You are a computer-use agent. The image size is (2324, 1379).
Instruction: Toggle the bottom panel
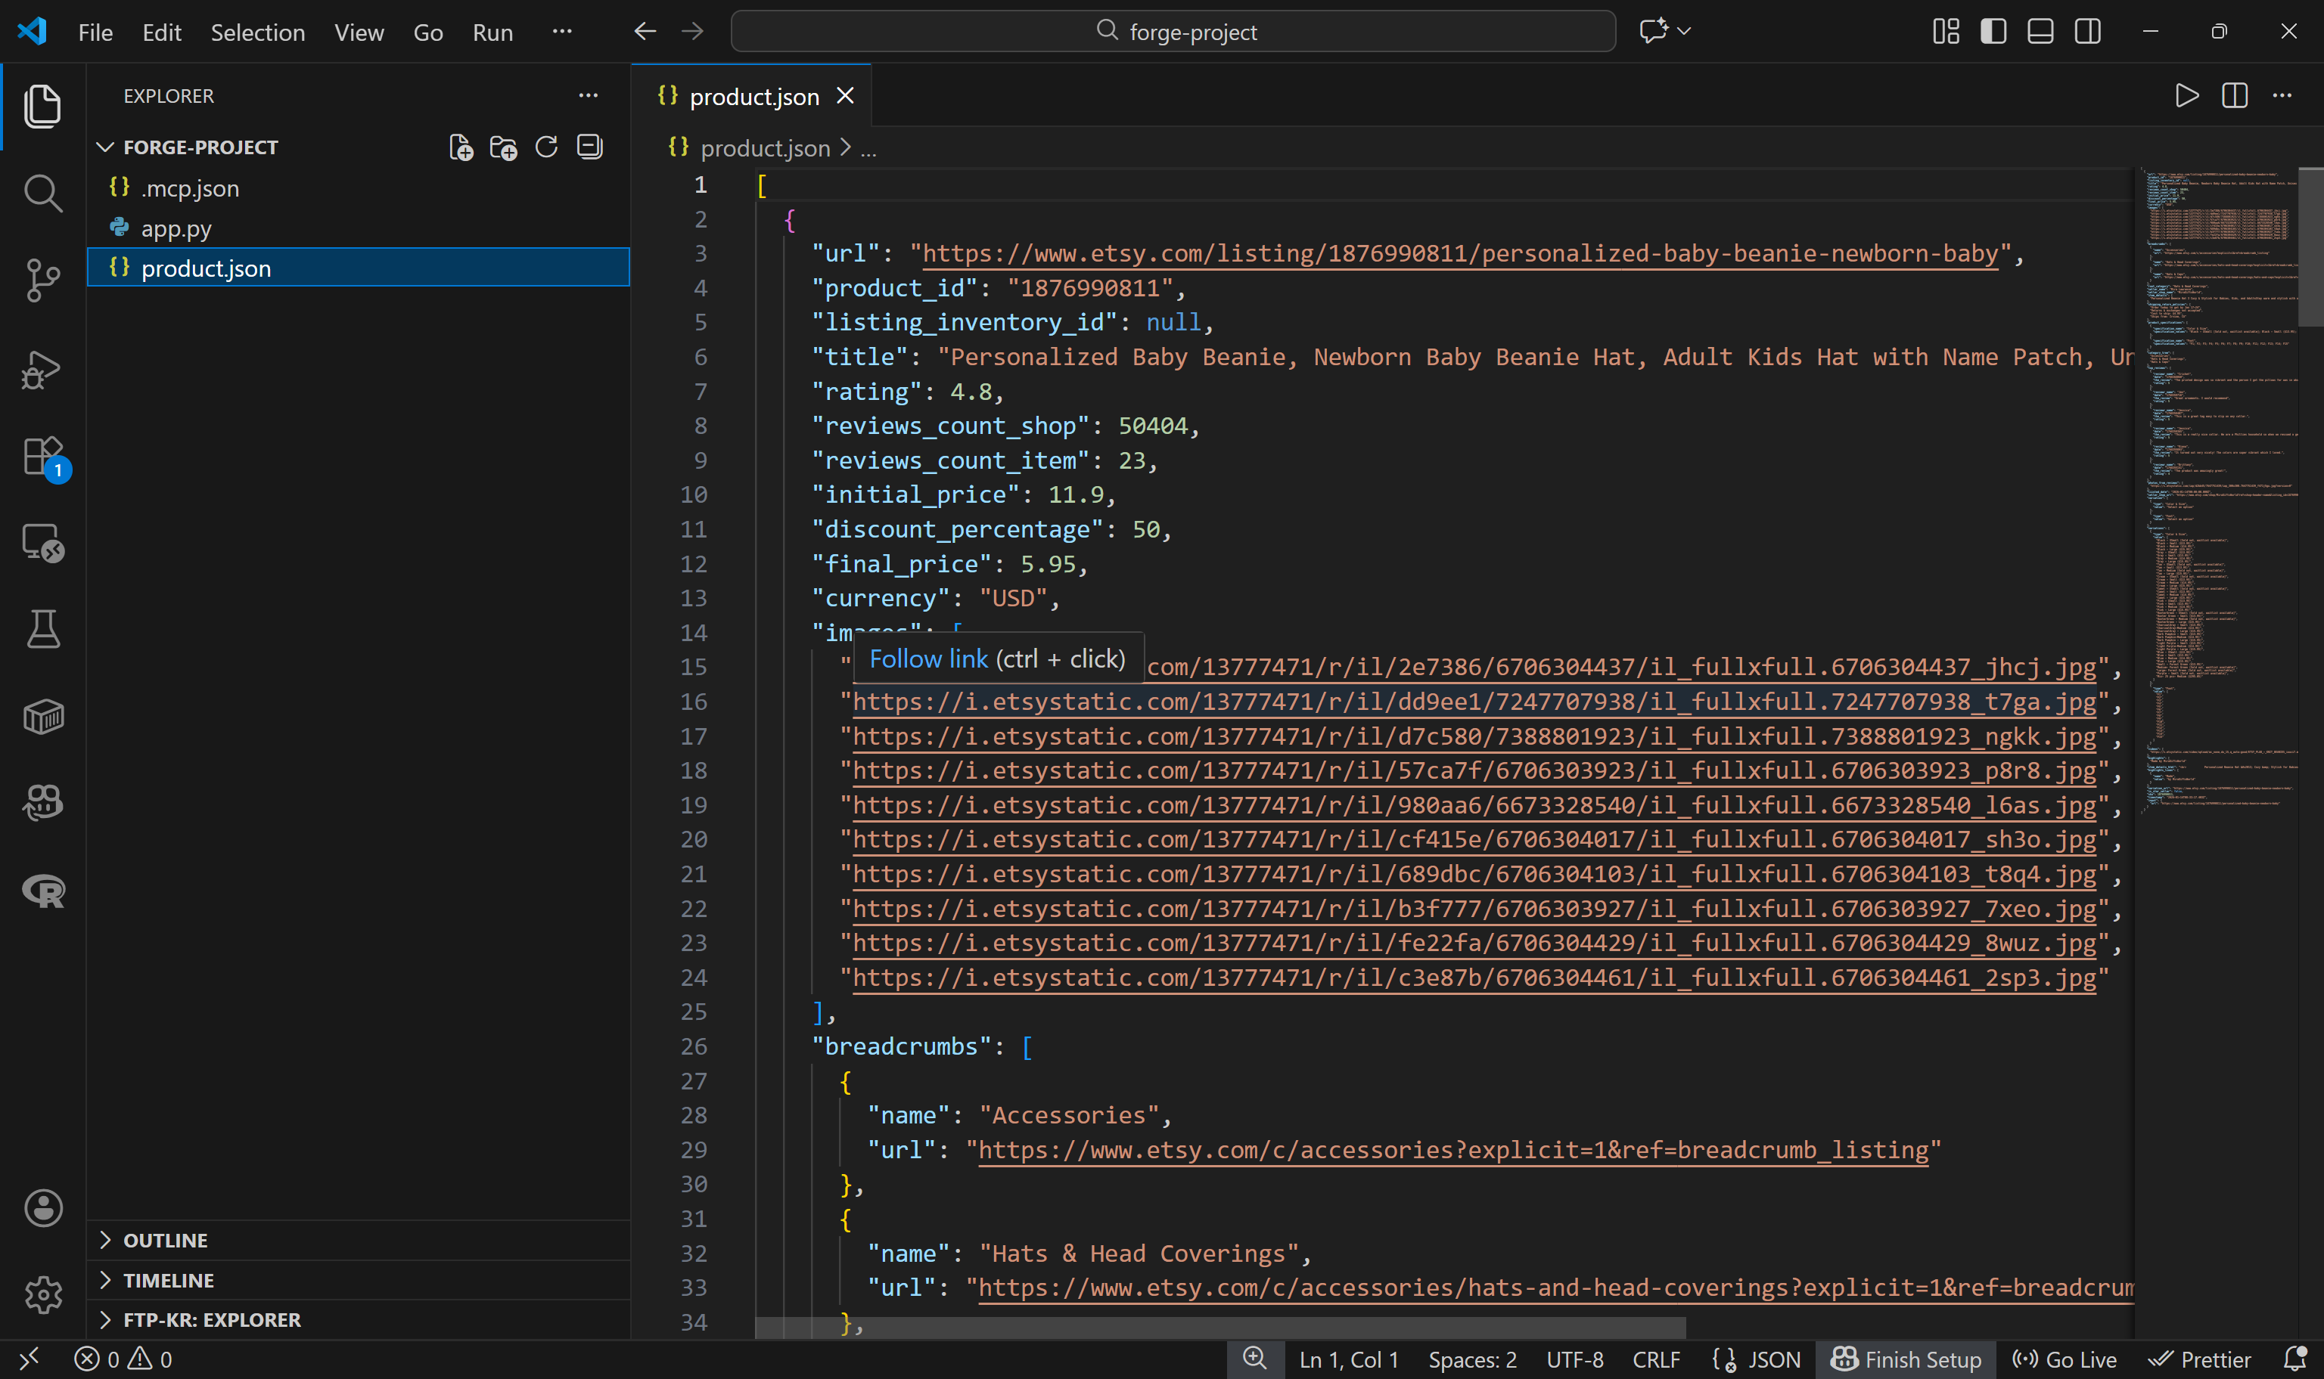(2040, 32)
